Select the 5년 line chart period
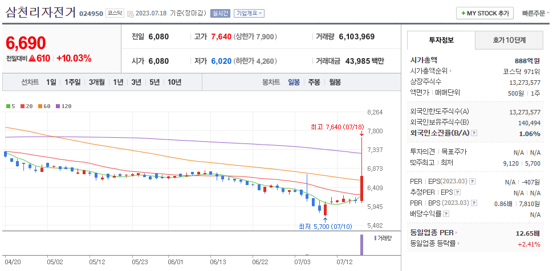 154,83
